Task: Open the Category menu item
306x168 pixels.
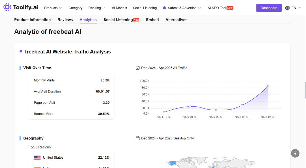Action: click(75, 8)
